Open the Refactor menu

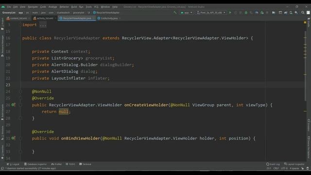click(x=64, y=7)
